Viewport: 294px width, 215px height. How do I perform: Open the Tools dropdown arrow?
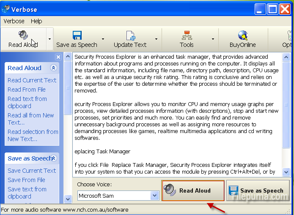coord(212,39)
